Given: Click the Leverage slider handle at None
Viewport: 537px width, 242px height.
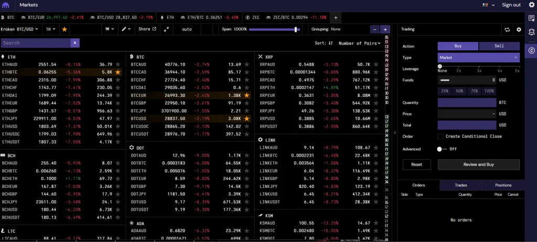Looking at the screenshot, I should [440, 67].
